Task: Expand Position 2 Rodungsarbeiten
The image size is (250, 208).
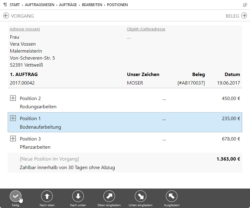Action: pyautogui.click(x=13, y=98)
